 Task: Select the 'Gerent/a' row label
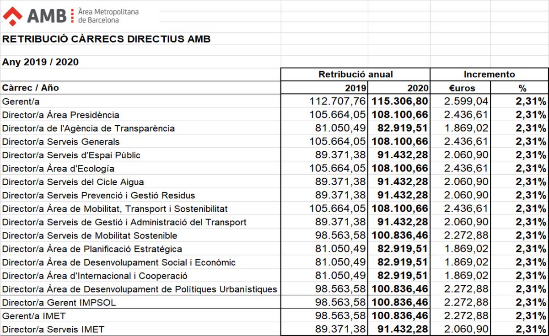click(x=21, y=101)
